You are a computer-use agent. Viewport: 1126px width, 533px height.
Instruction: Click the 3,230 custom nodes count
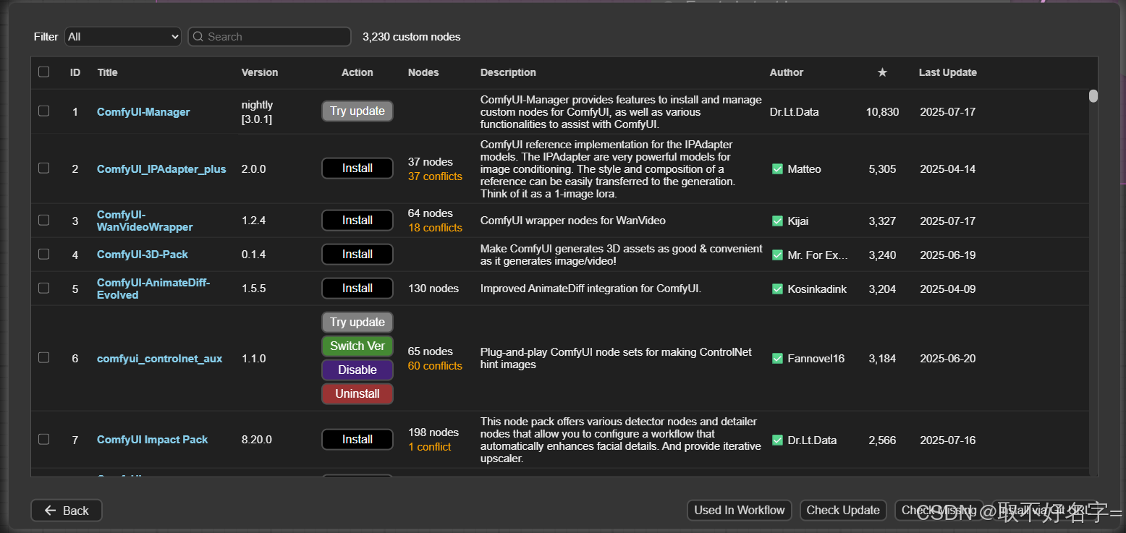click(412, 37)
